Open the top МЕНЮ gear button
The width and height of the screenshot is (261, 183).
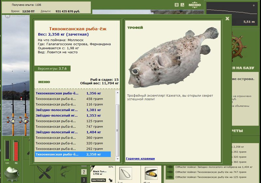click(194, 5)
